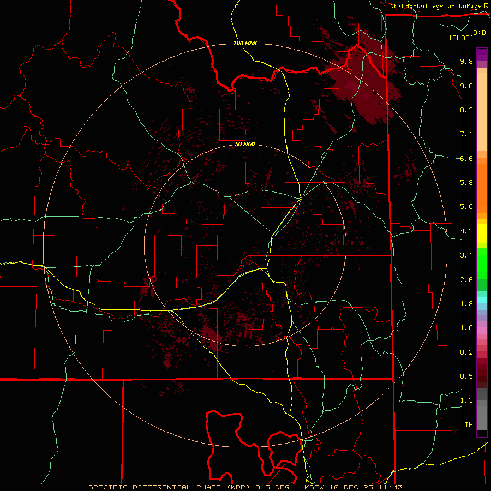The image size is (491, 491).
Task: Click the SPECIFIC DIFFERENTIAL PHASE (KDP) title text
Action: point(171,487)
